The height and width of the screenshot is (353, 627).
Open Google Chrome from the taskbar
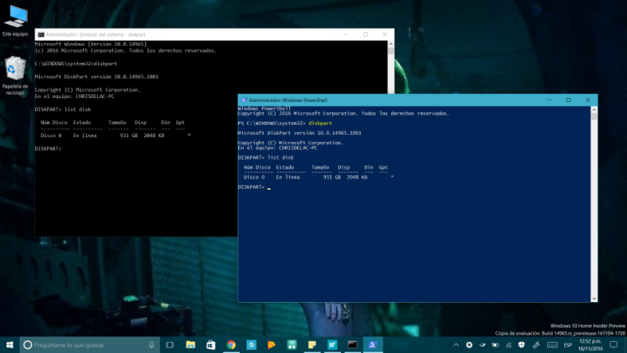(x=231, y=344)
